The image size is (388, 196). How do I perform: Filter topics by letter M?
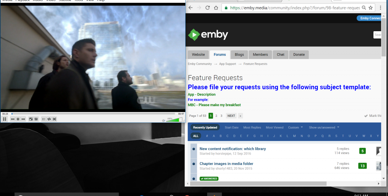(x=294, y=136)
